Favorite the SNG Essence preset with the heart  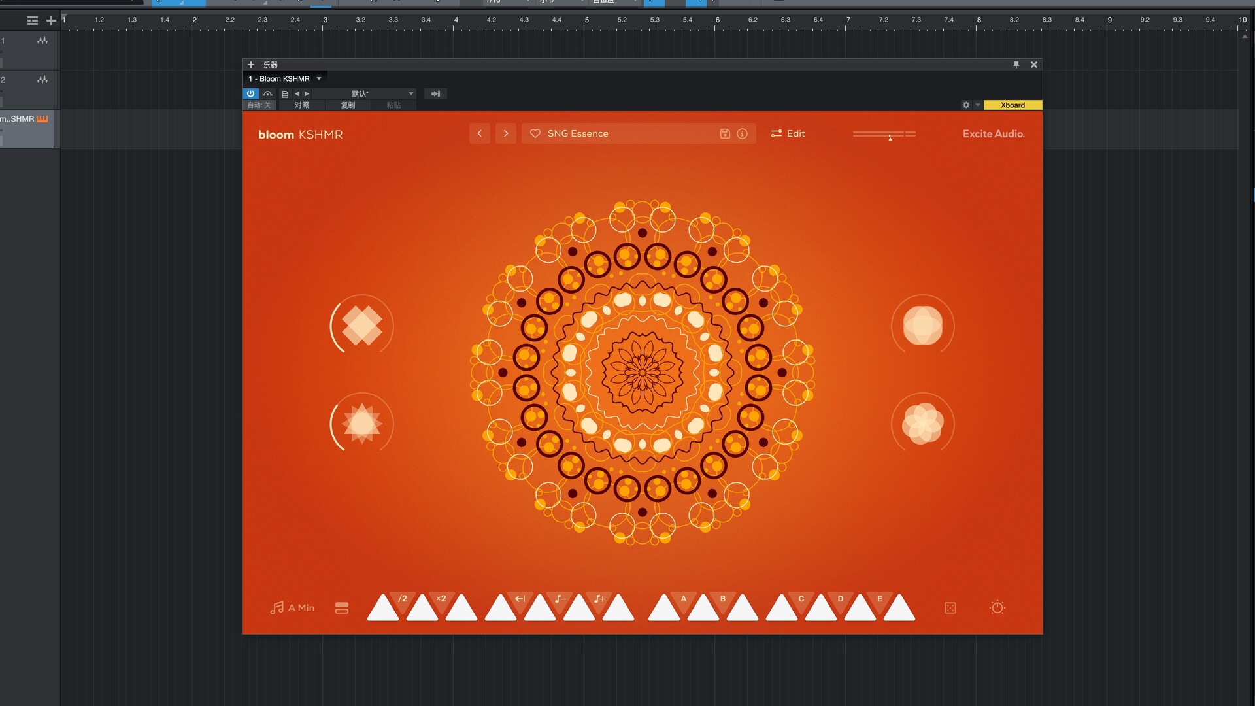click(535, 133)
